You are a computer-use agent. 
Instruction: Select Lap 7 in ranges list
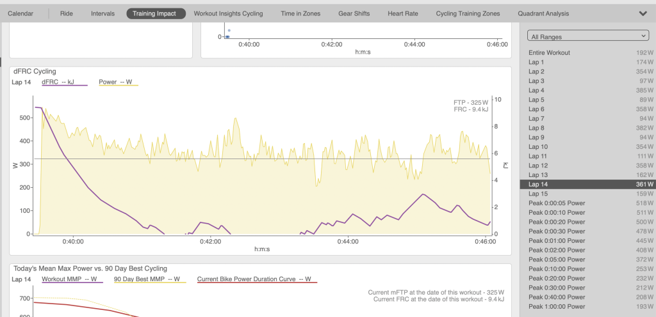588,118
